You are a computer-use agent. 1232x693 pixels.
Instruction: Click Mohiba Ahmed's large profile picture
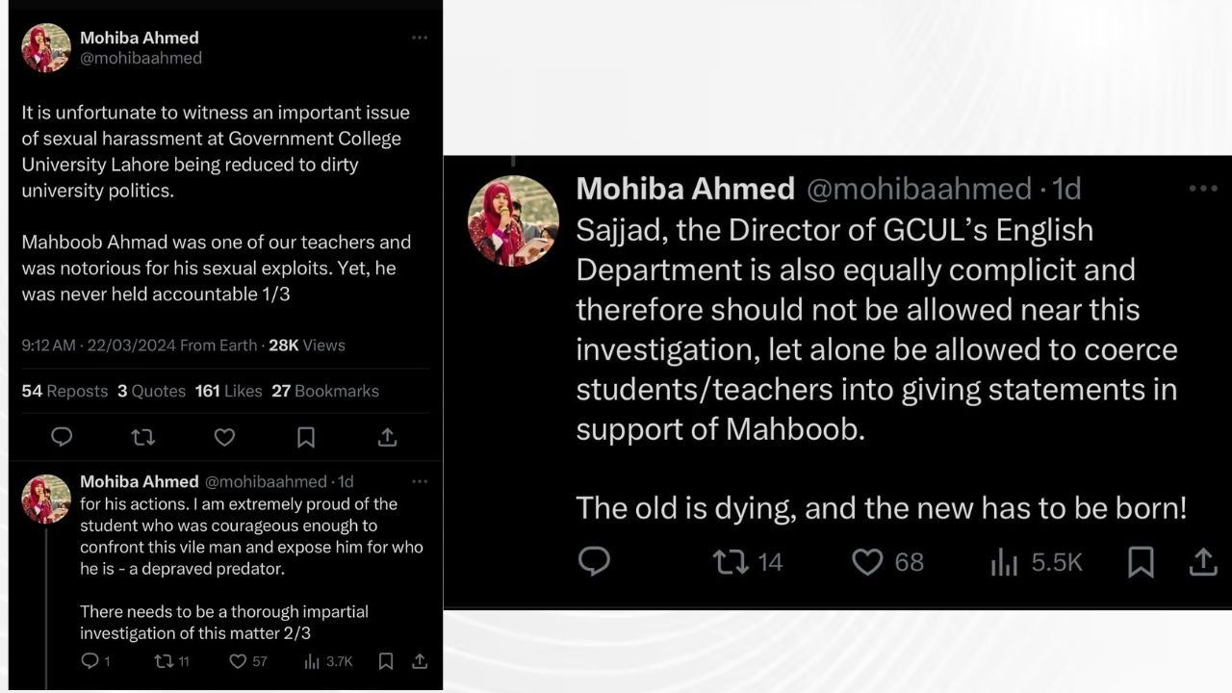tap(513, 220)
